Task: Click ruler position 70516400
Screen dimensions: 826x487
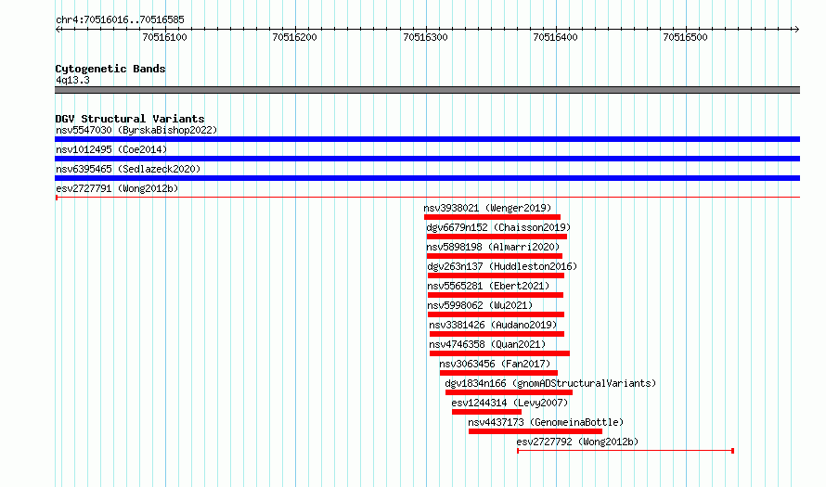Action: [555, 37]
